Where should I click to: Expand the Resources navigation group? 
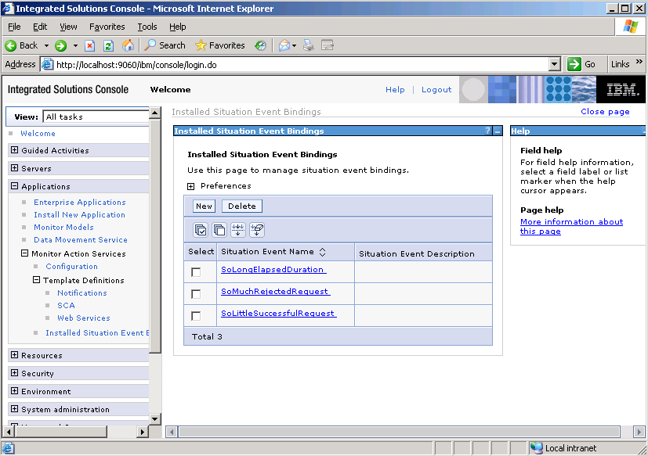click(x=14, y=355)
